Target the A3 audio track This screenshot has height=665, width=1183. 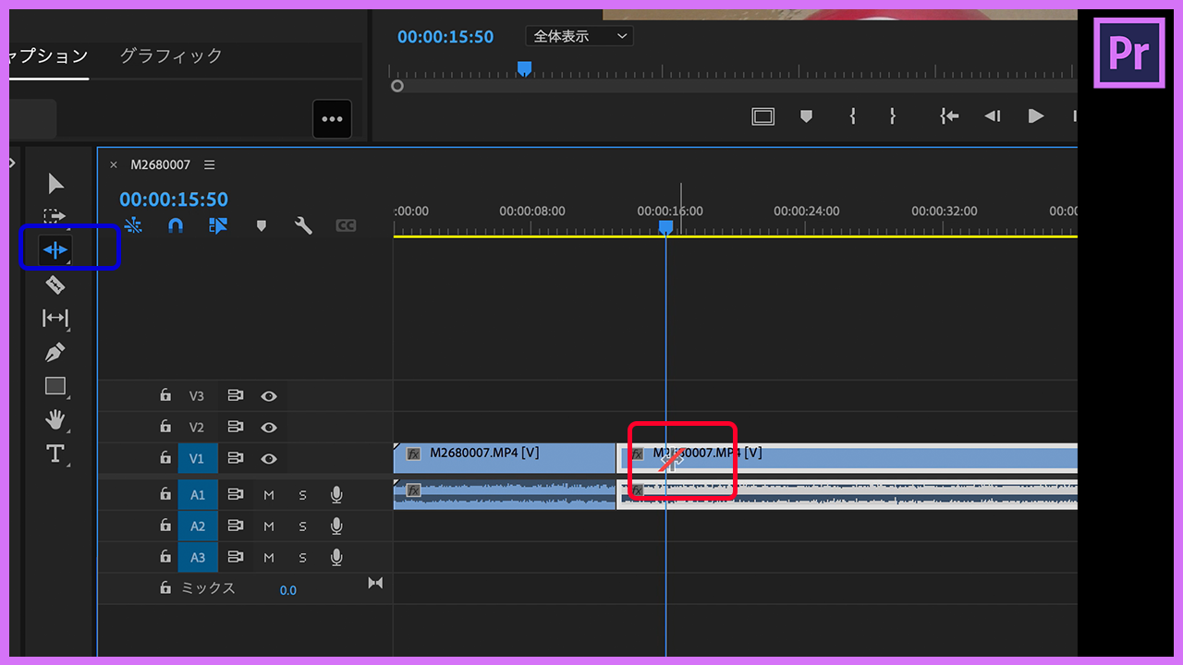[198, 558]
